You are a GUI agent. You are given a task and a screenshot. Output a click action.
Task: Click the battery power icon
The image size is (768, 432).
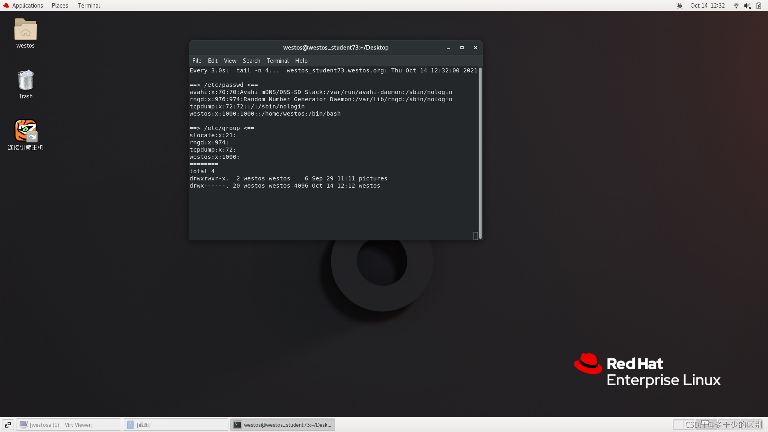click(x=759, y=6)
